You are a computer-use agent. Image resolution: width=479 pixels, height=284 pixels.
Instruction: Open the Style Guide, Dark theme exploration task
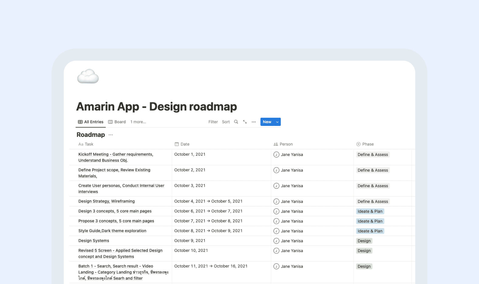coord(112,231)
